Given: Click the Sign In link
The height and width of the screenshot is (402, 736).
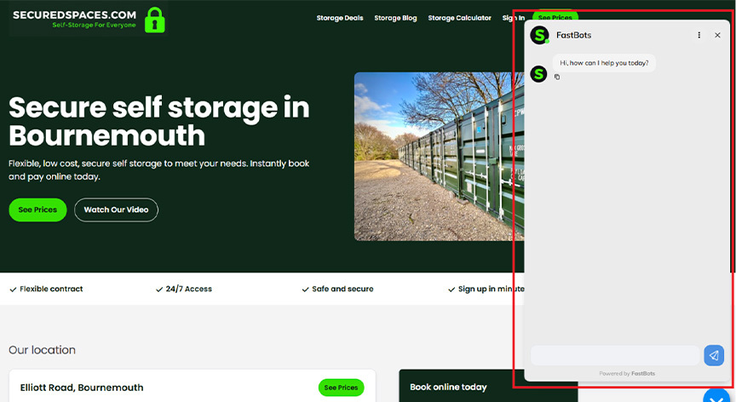Looking at the screenshot, I should click(513, 18).
